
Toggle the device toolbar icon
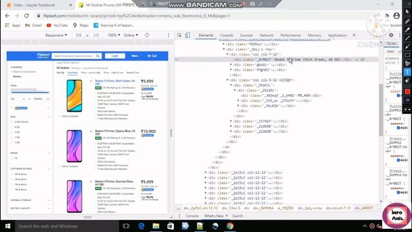point(187,35)
